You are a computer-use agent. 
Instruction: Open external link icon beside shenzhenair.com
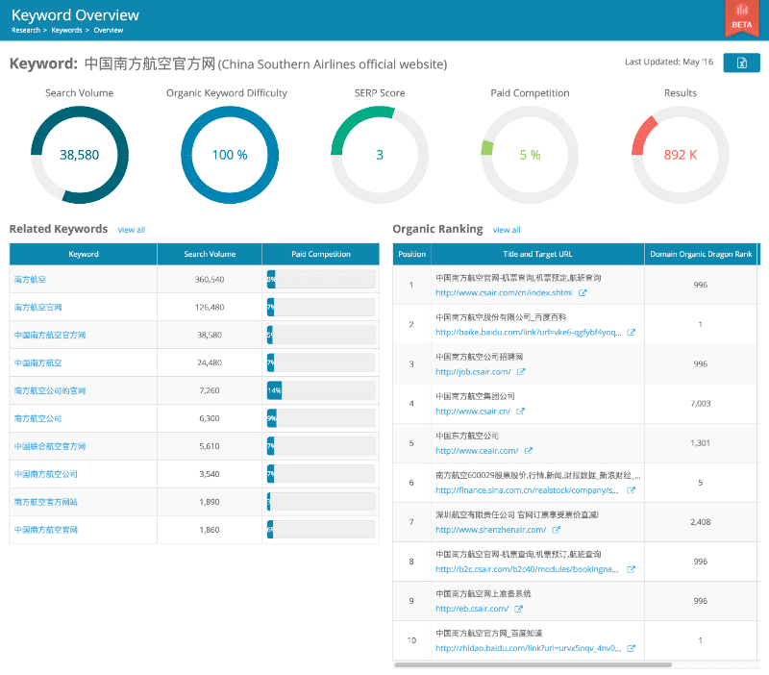coord(556,529)
